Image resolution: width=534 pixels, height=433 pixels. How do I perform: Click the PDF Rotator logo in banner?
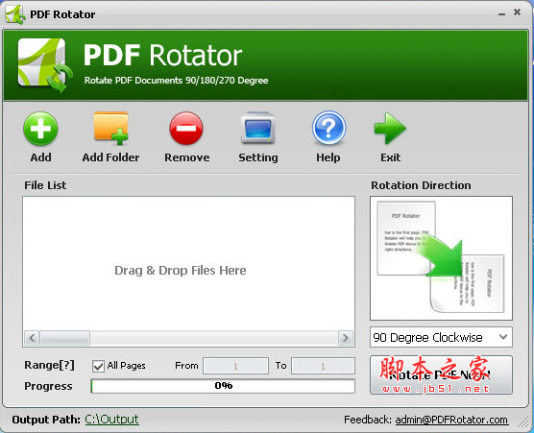(x=45, y=65)
